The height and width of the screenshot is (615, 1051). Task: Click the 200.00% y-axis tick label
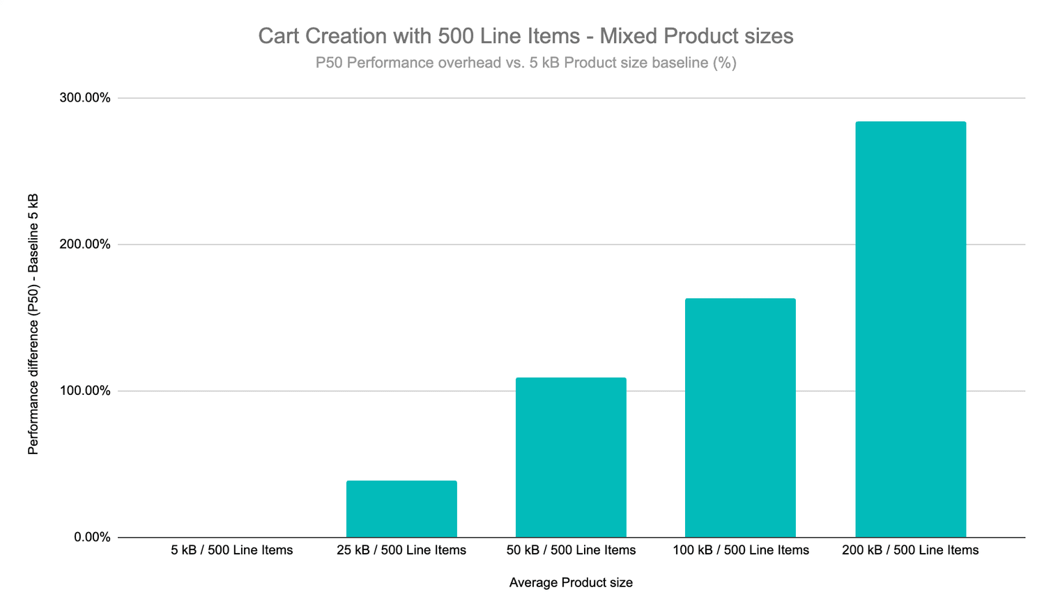(85, 244)
